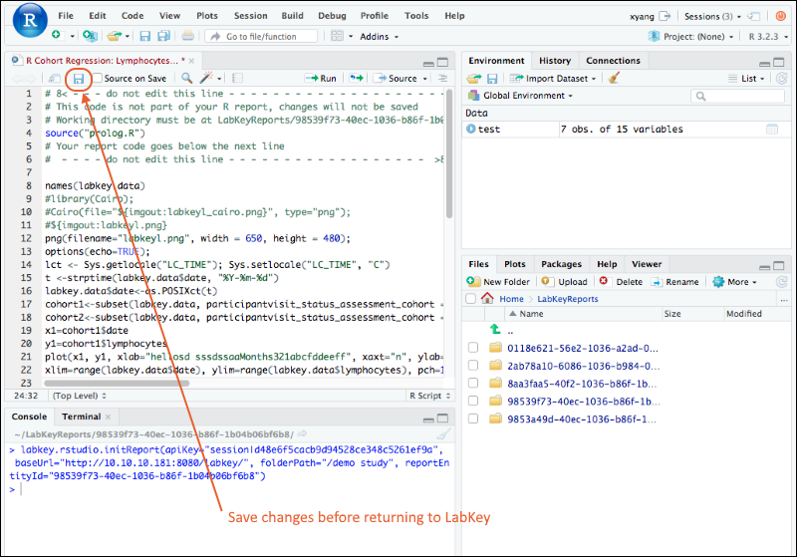
Task: Open the Profile menu
Action: pos(375,16)
